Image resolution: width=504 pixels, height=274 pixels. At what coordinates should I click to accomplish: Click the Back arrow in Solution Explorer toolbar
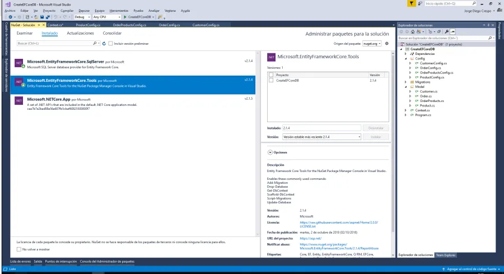click(401, 31)
